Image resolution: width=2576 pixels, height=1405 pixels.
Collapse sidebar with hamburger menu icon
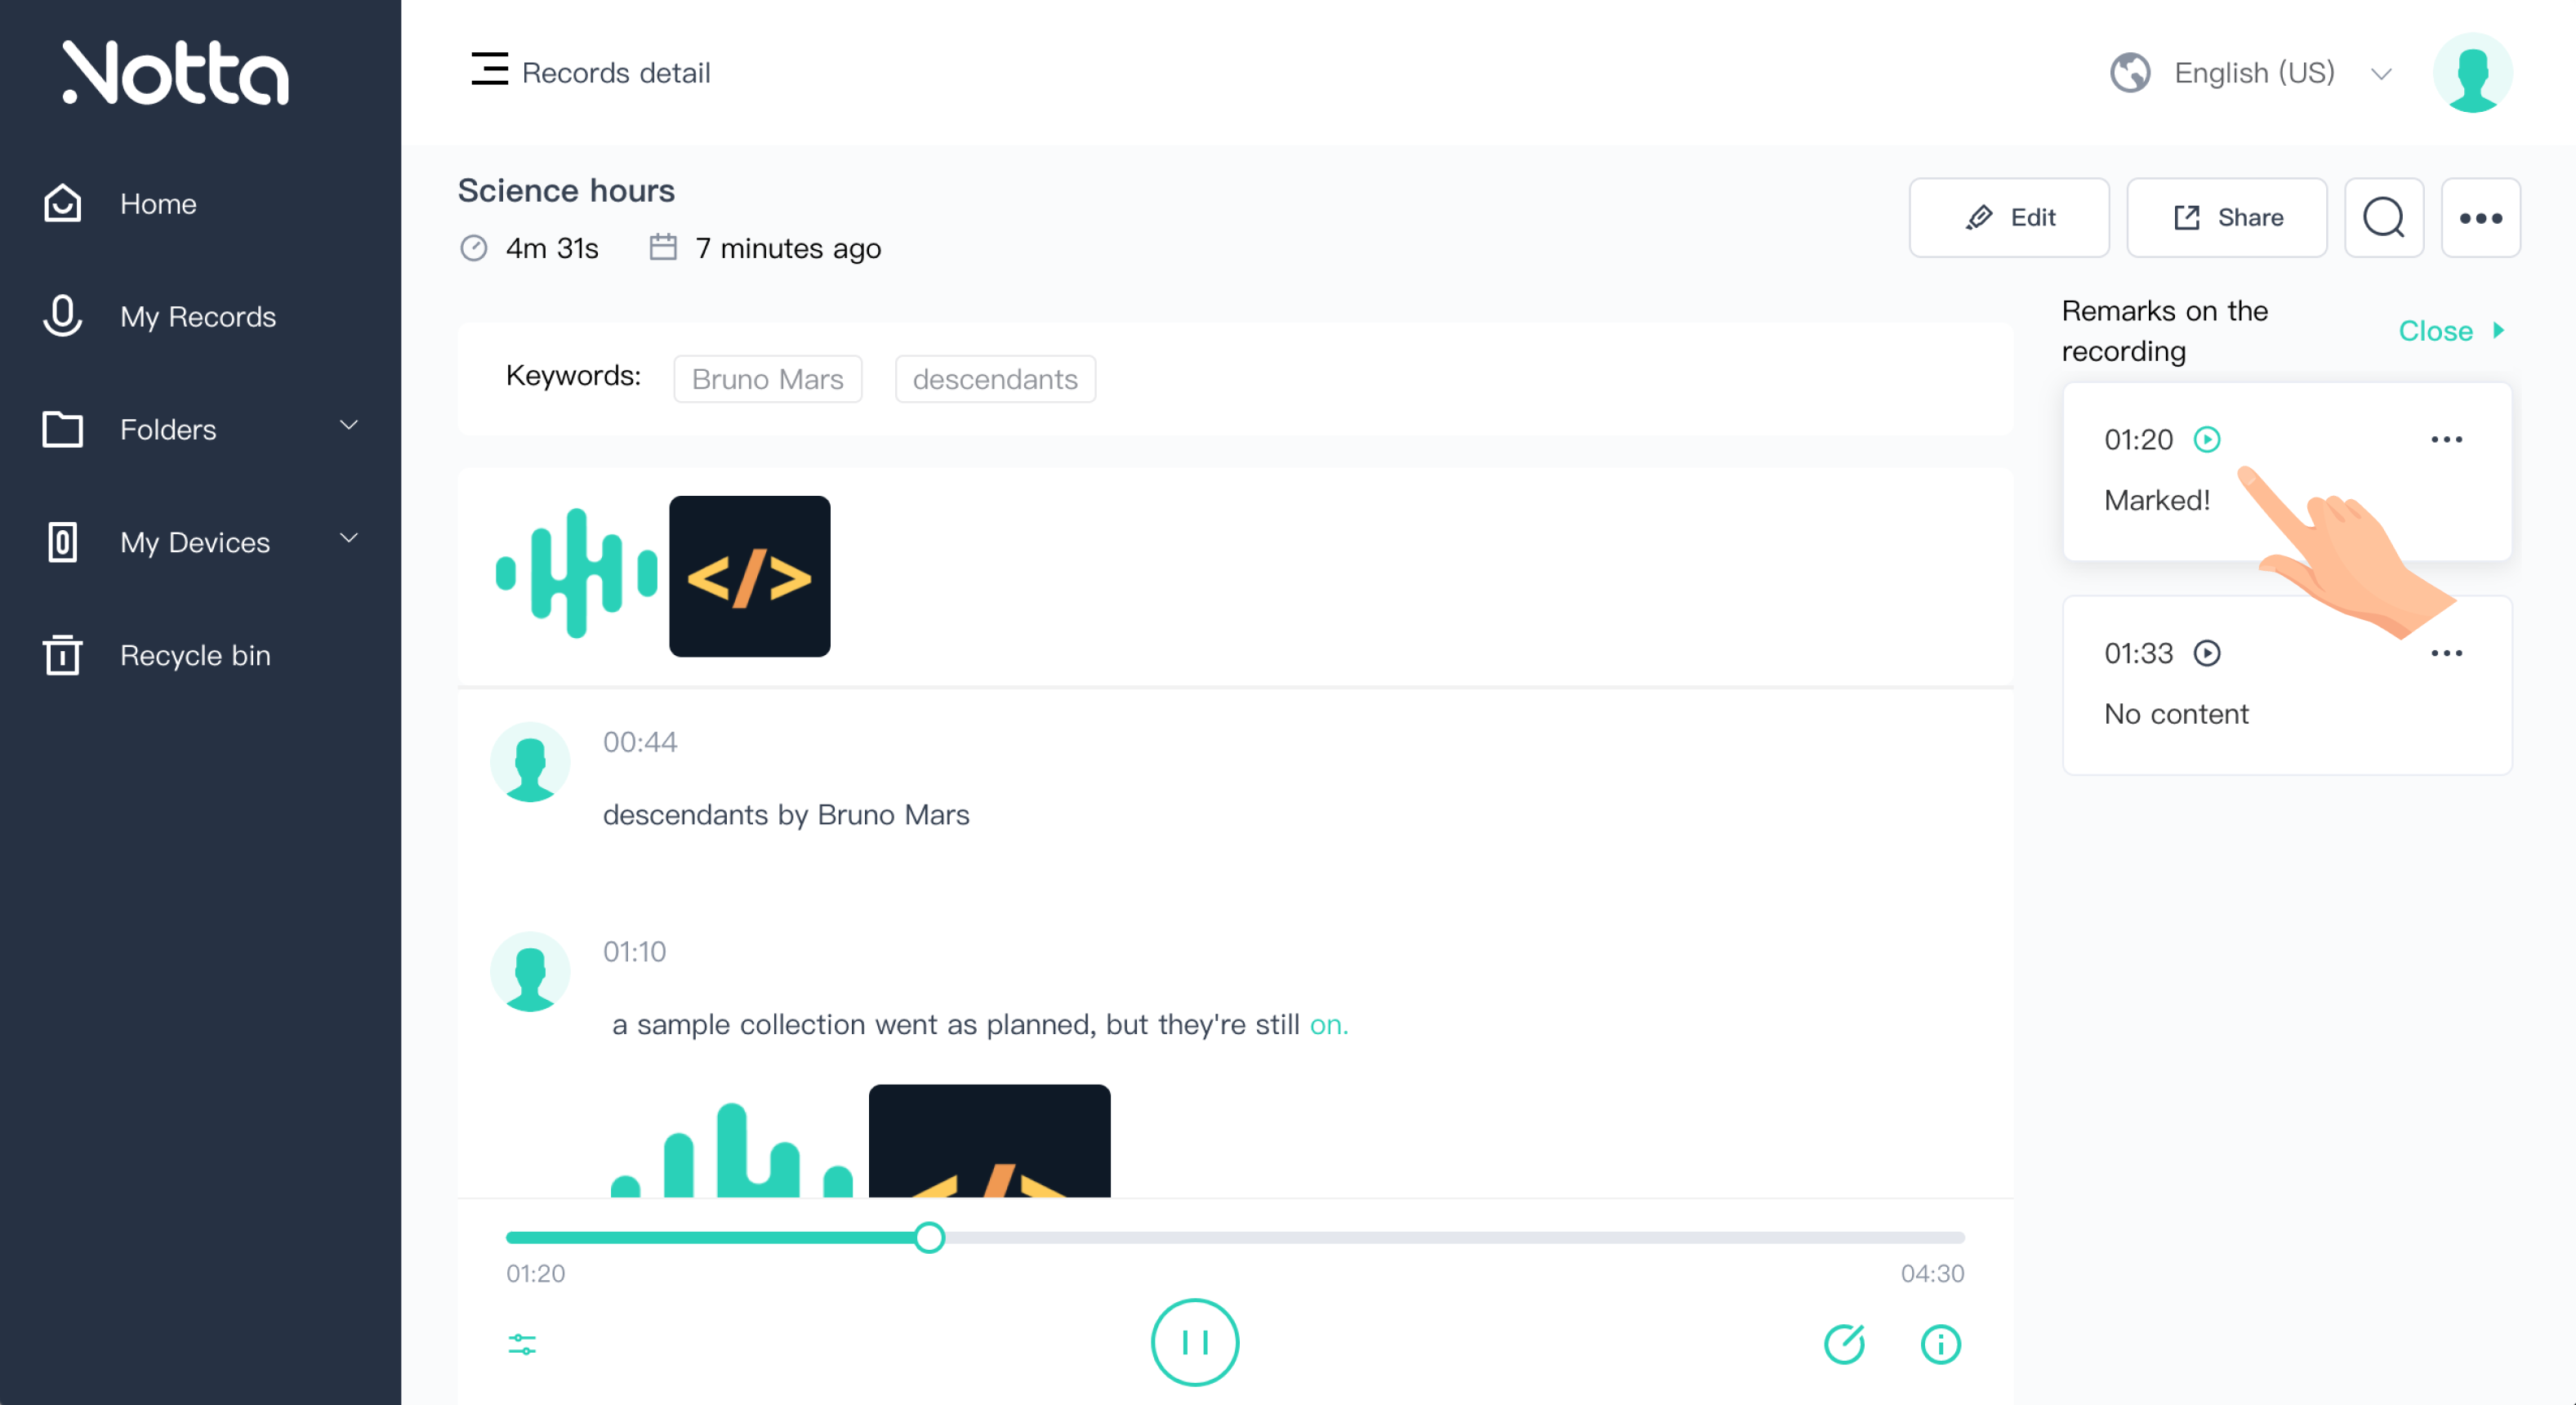coord(489,70)
